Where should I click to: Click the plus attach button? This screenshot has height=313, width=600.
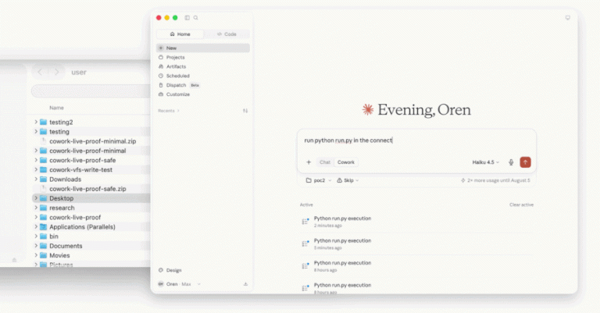309,162
